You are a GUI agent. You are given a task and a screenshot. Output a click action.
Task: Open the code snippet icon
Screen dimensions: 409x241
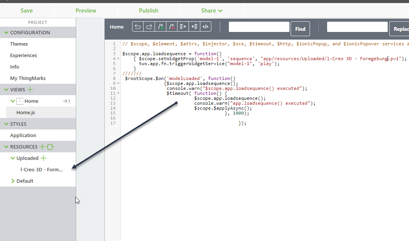(205, 26)
